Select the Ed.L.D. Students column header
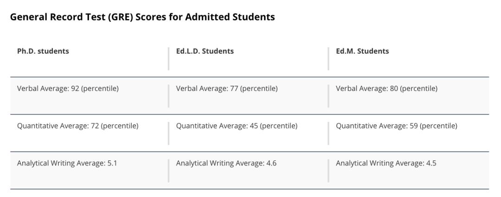 pos(205,51)
